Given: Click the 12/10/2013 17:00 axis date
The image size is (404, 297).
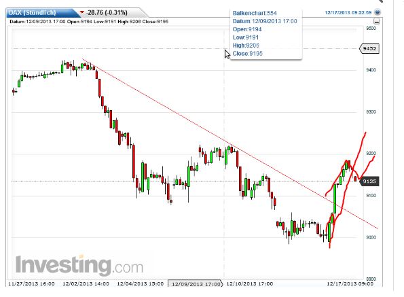Looking at the screenshot, I should (x=250, y=283).
